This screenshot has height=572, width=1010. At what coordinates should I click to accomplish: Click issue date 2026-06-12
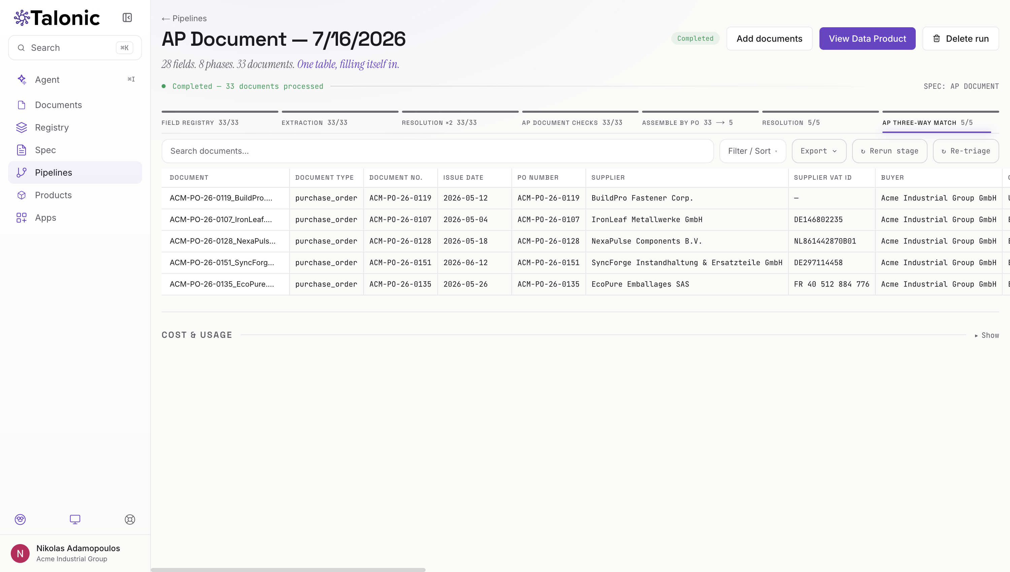point(465,263)
